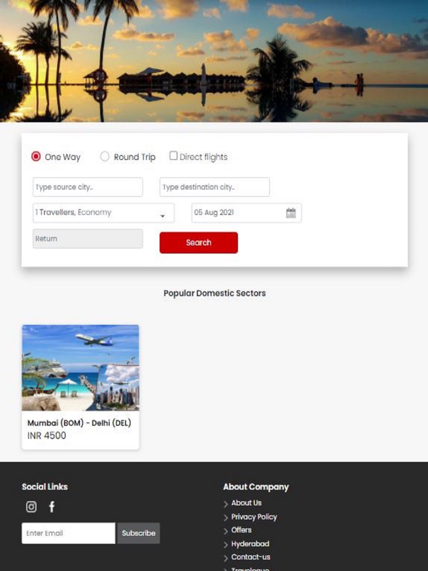Click the Search flights button
Viewport: 428px width, 571px height.
tap(199, 243)
